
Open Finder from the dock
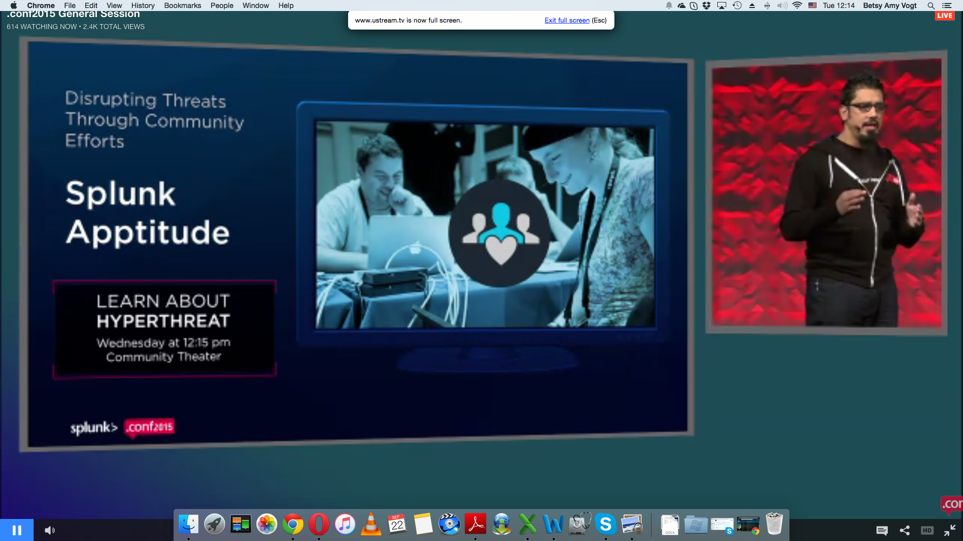coord(189,524)
